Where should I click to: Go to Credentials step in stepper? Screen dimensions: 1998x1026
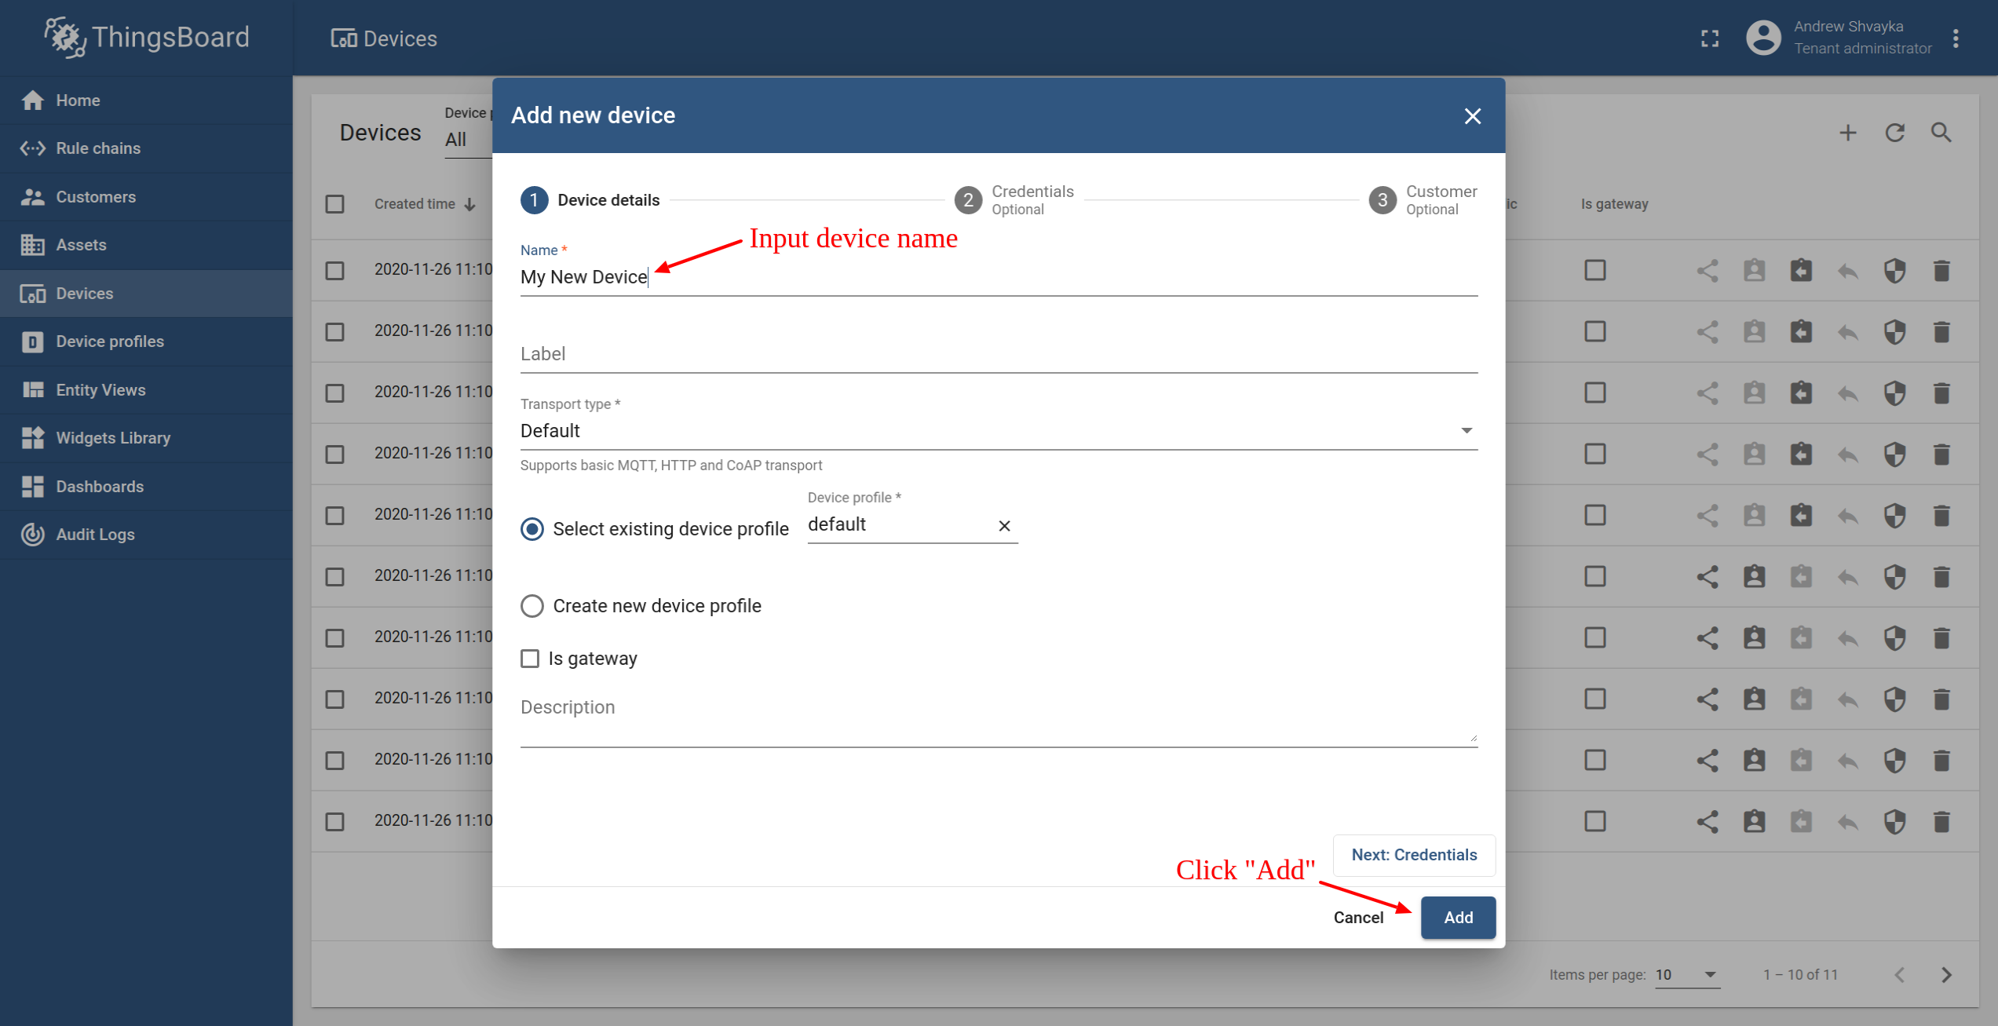[1014, 200]
